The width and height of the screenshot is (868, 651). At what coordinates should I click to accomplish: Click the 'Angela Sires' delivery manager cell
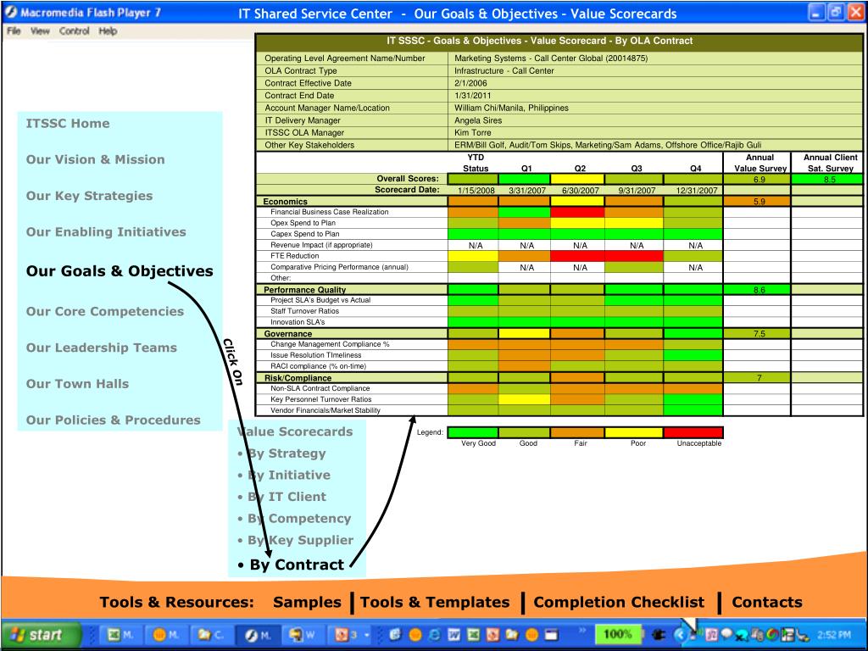655,120
